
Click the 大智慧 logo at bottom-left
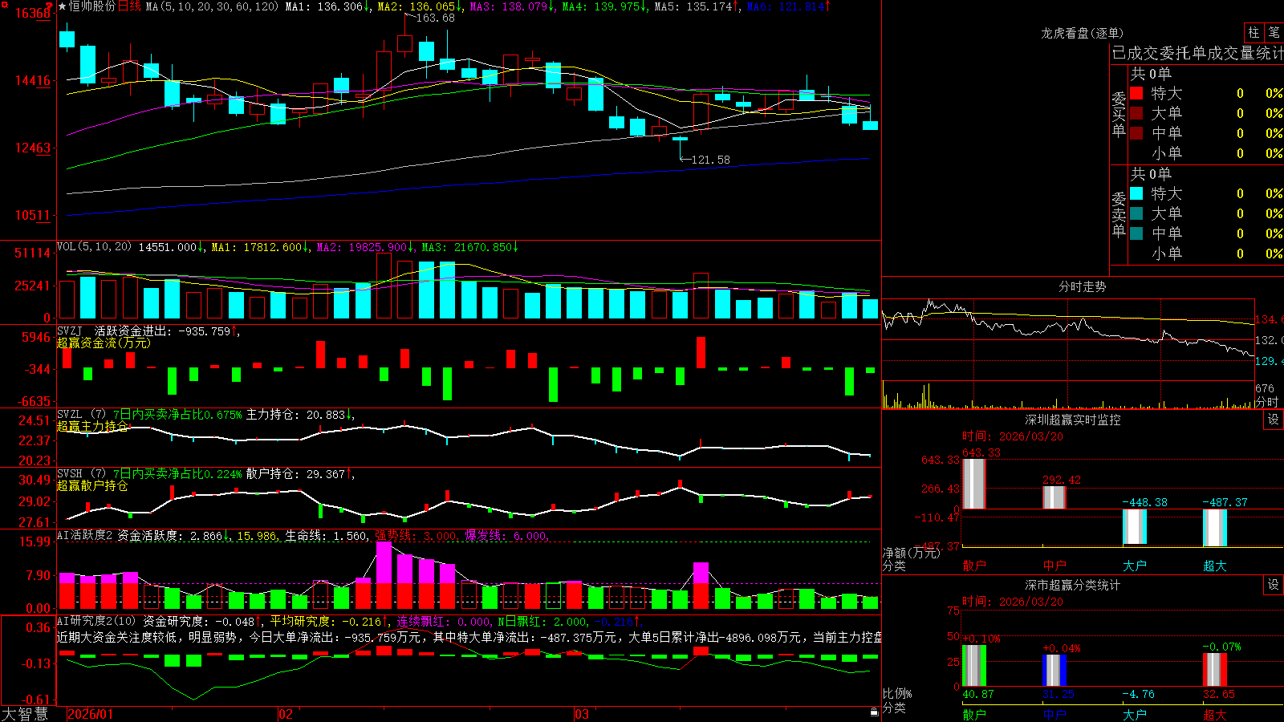[25, 714]
